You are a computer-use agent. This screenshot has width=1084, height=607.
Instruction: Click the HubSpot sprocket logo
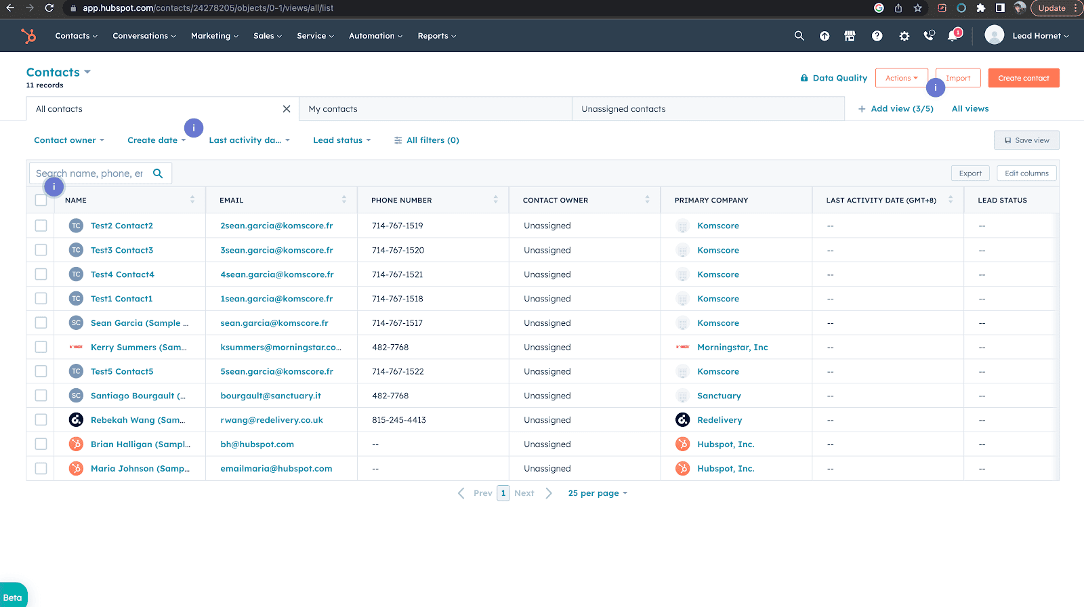pyautogui.click(x=28, y=36)
